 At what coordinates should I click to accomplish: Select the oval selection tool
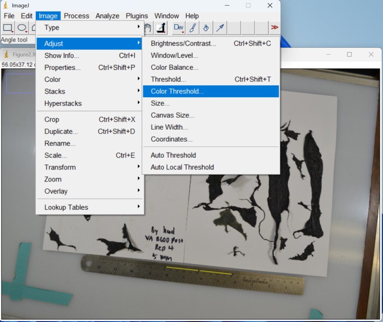pyautogui.click(x=22, y=28)
